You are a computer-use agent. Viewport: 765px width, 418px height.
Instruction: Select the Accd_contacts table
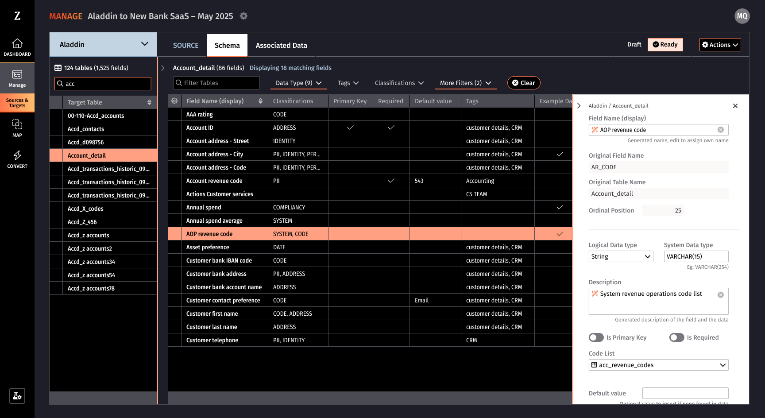[x=103, y=129]
